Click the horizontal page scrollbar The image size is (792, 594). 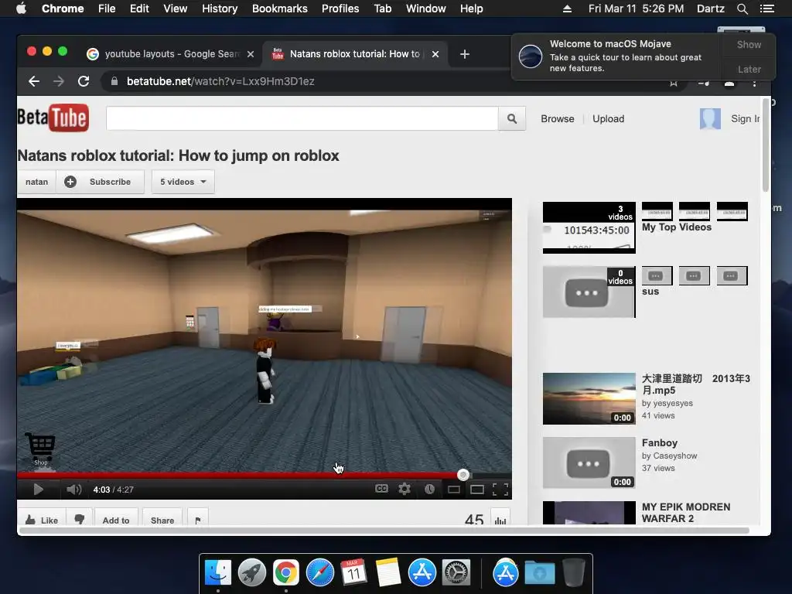pos(384,531)
